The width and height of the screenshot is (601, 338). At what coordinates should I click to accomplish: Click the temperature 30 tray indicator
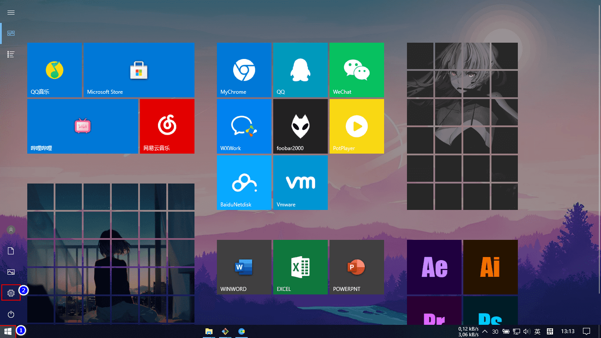tap(495, 331)
